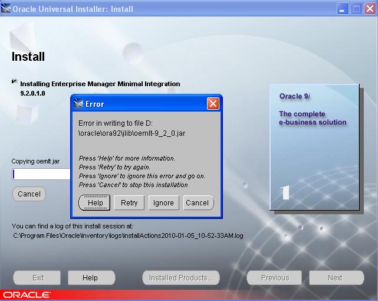
Task: Choose Ignore to skip this error
Action: 163,202
